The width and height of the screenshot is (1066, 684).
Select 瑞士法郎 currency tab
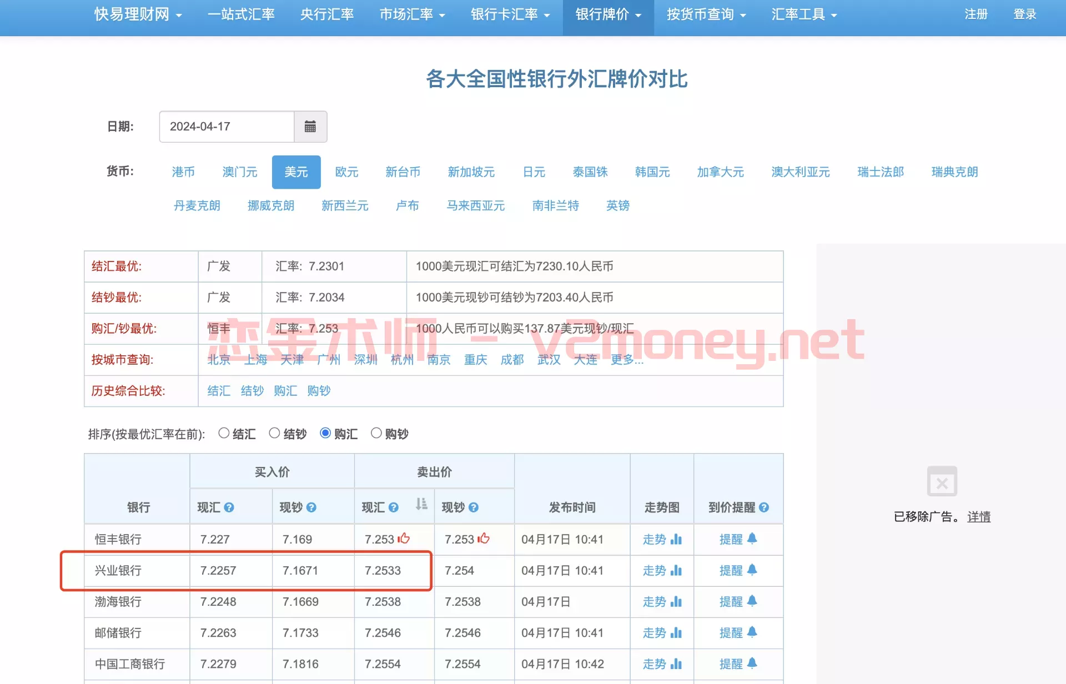tap(881, 172)
